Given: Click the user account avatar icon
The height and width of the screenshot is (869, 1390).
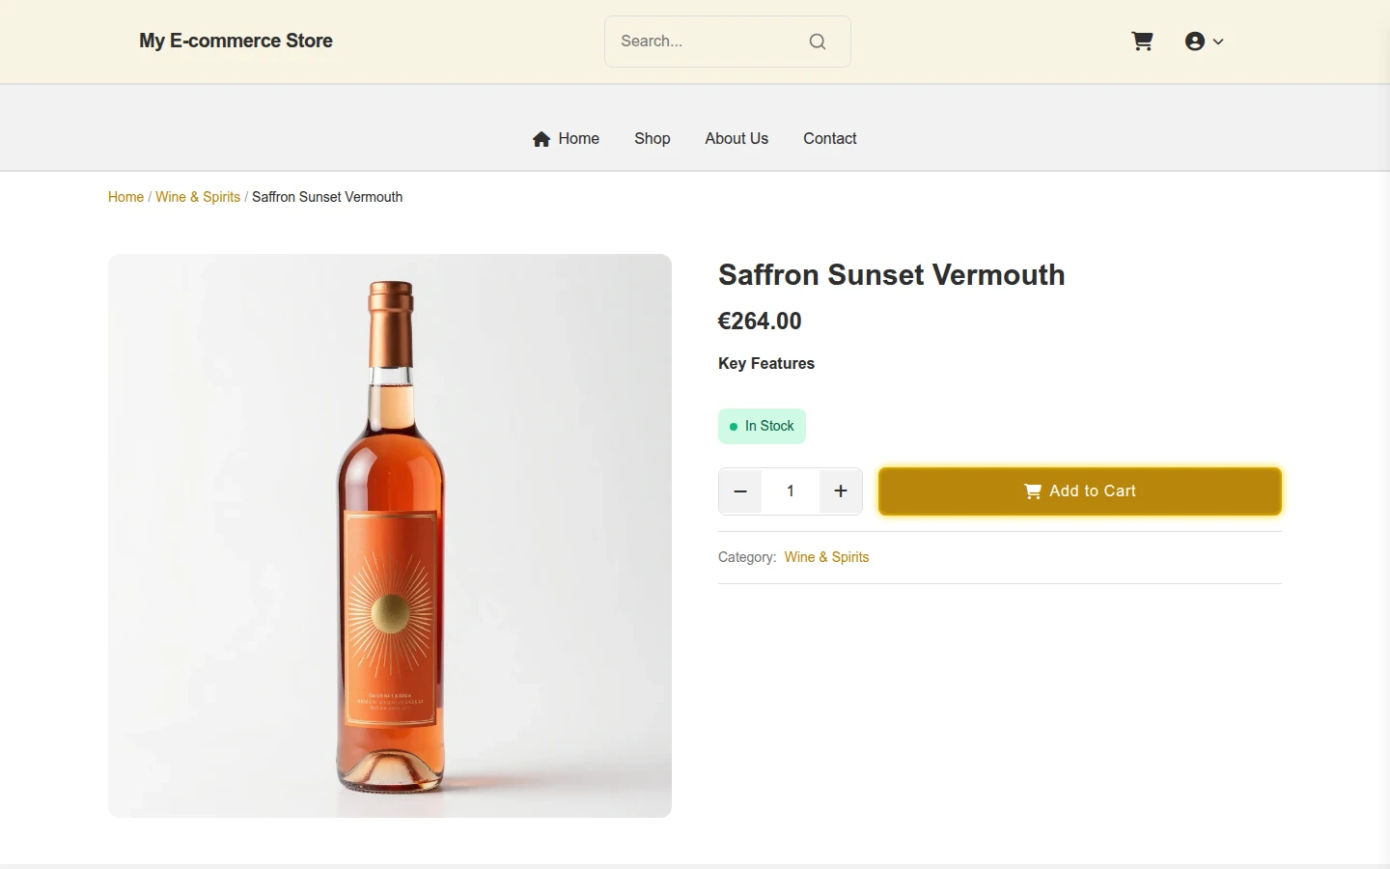Looking at the screenshot, I should 1195,42.
